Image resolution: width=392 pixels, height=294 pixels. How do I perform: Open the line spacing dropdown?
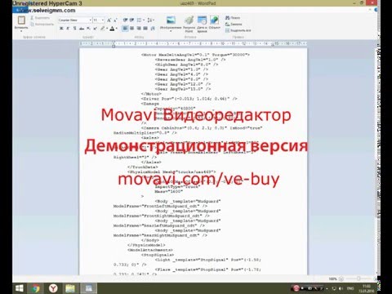[x=150, y=20]
